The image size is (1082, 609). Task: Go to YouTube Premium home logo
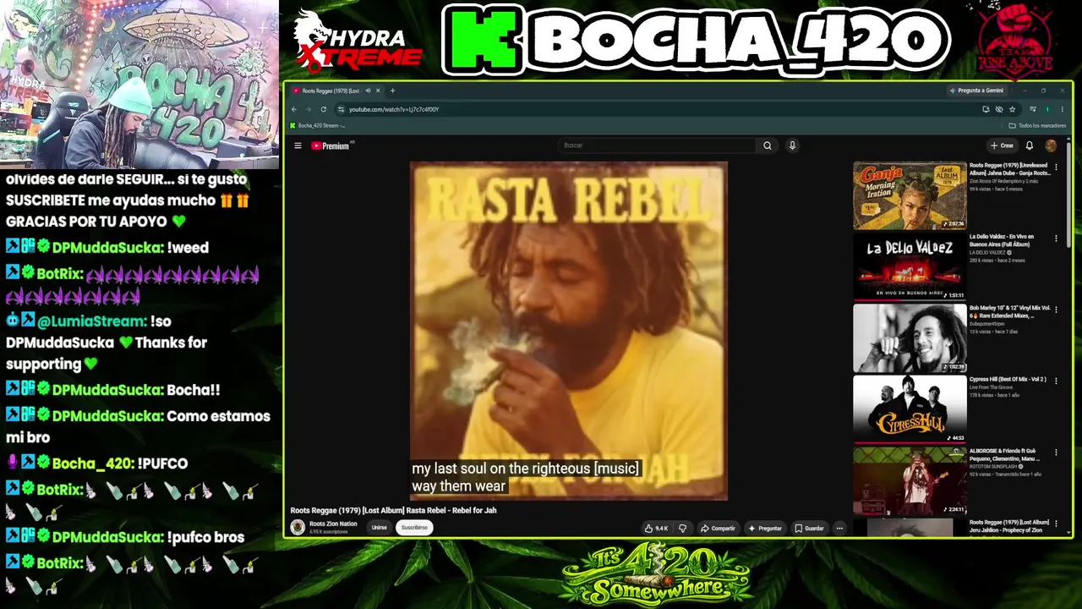[x=331, y=145]
